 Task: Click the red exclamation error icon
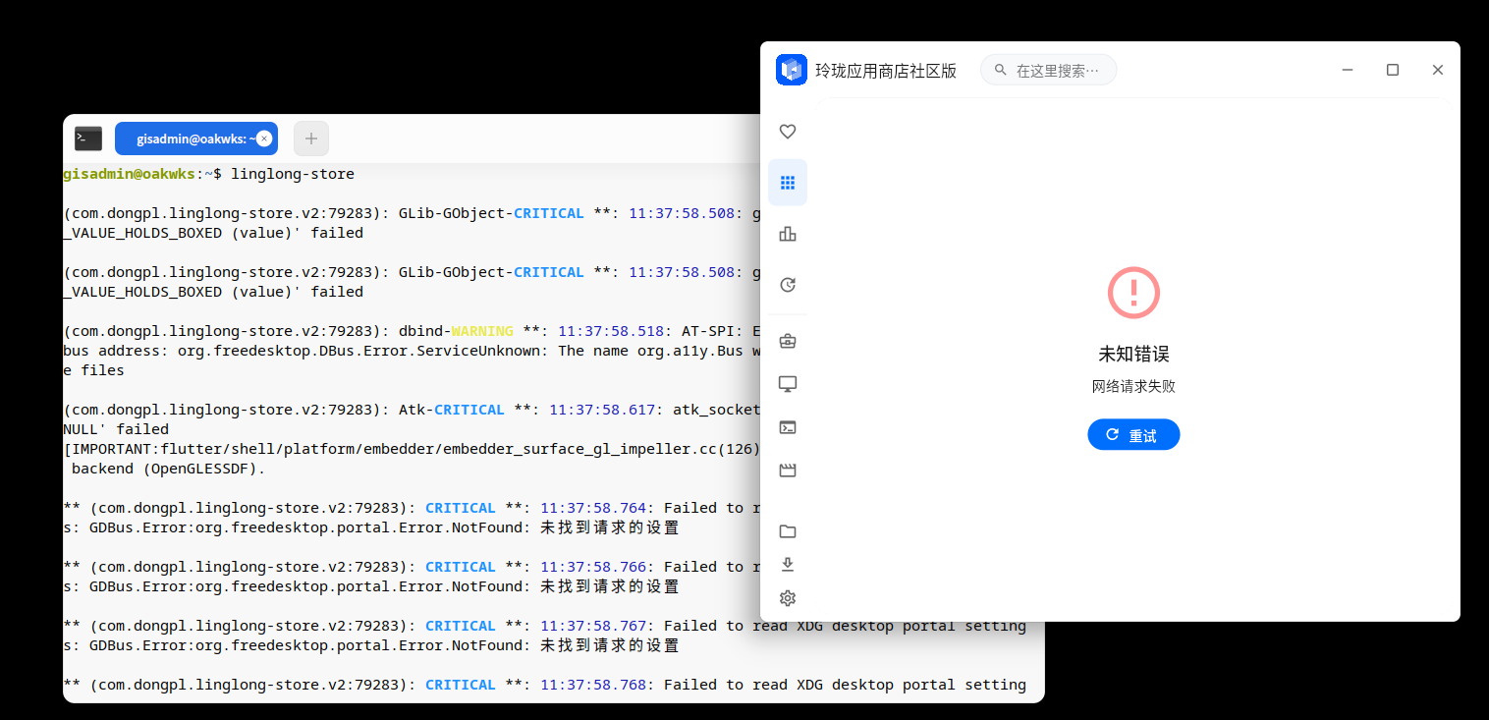pyautogui.click(x=1133, y=292)
